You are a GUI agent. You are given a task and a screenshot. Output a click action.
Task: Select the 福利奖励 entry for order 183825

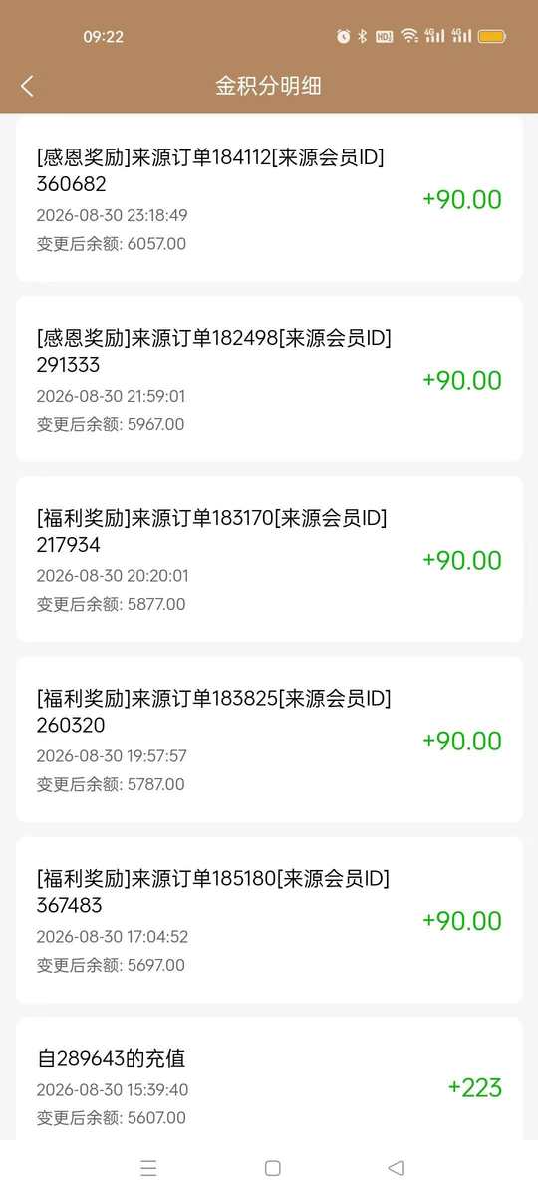pos(269,740)
